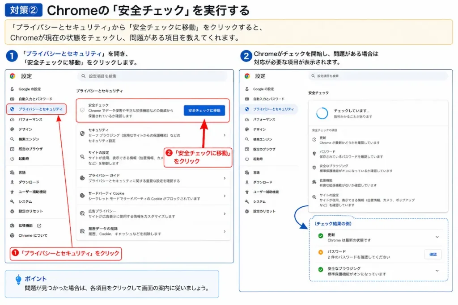The height and width of the screenshot is (305, 458).
Task: Click the checking spinner next to チェックしています
Action: point(322,113)
